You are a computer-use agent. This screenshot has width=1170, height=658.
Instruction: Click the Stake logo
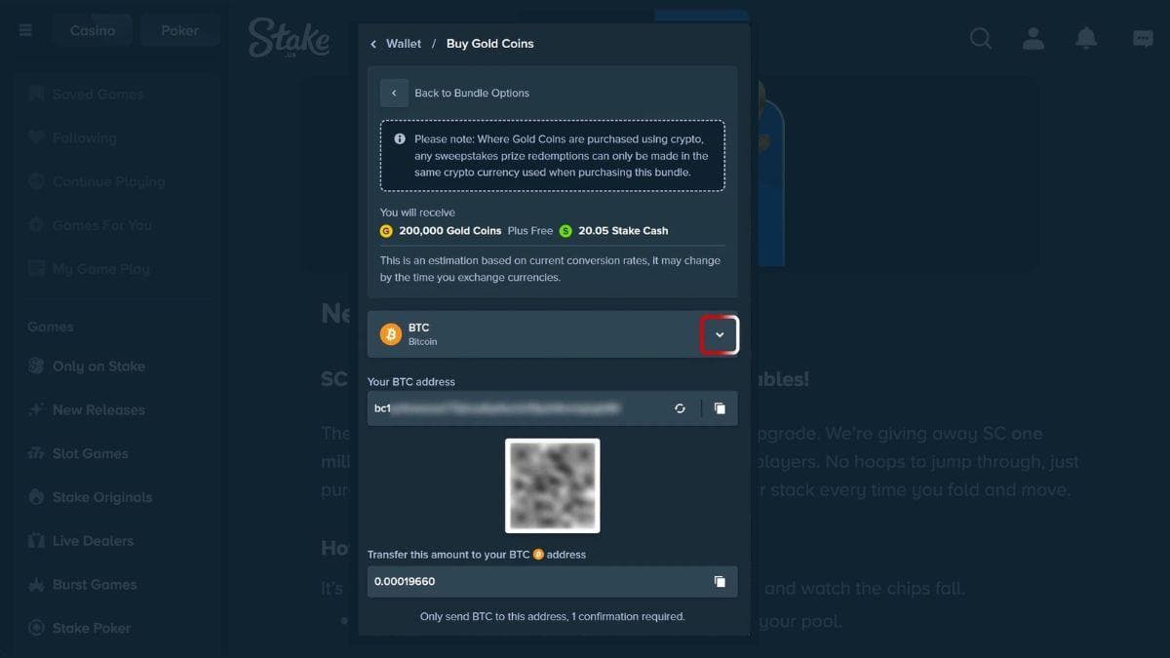pos(289,38)
